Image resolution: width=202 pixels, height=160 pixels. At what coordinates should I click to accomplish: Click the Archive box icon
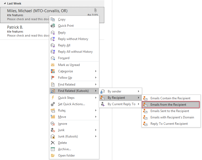[x=53, y=149]
